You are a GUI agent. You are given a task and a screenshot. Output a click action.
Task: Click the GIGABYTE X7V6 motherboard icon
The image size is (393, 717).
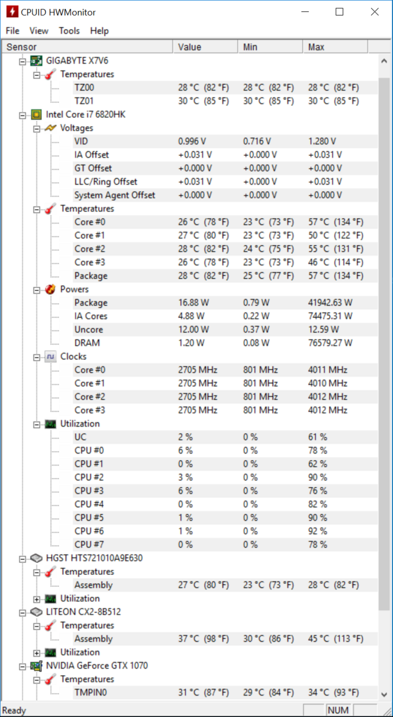pyautogui.click(x=36, y=61)
